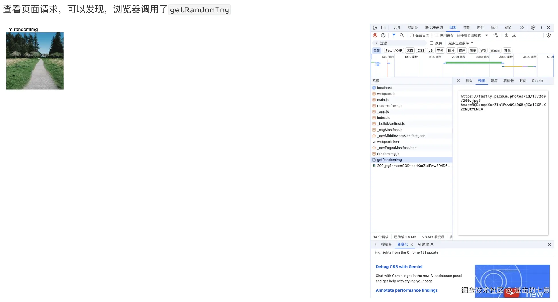Stop recording network log

point(375,35)
